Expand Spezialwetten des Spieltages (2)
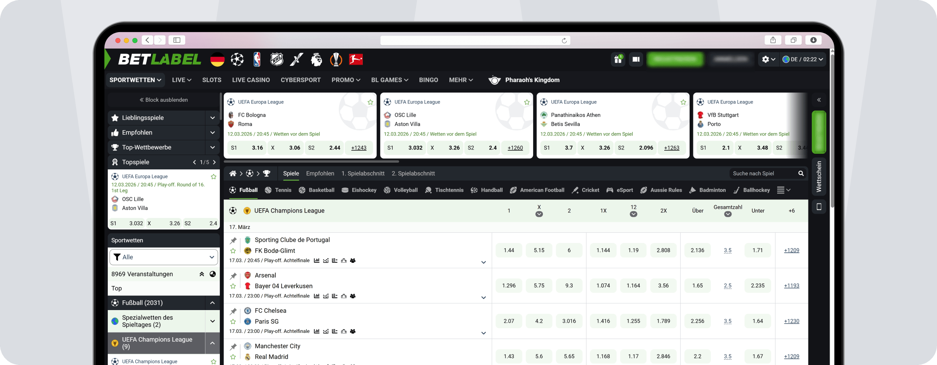 pos(212,321)
